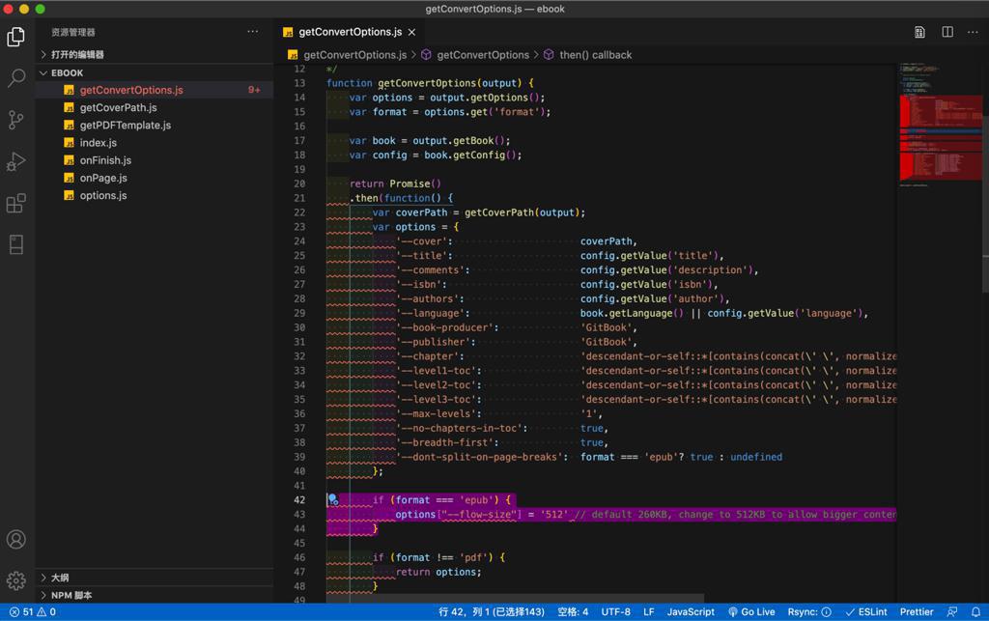The height and width of the screenshot is (621, 989).
Task: Open the Run and Debug view
Action: (x=16, y=161)
